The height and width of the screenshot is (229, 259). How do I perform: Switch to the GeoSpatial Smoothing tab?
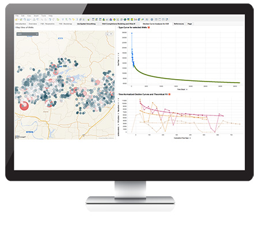tap(86, 24)
